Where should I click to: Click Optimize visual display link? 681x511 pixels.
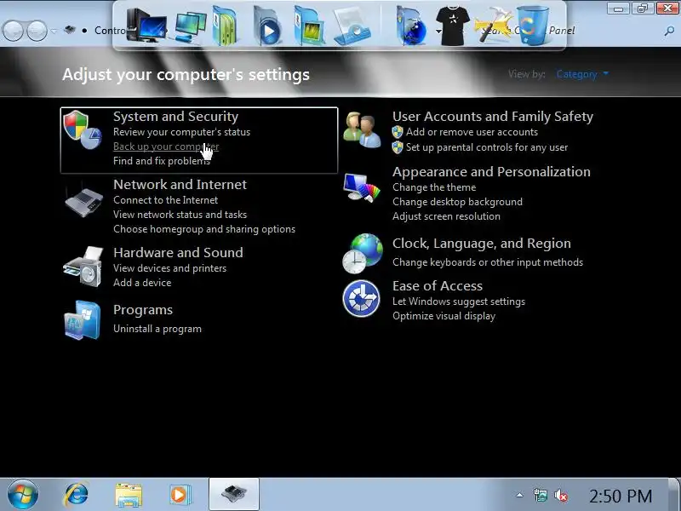pyautogui.click(x=444, y=316)
